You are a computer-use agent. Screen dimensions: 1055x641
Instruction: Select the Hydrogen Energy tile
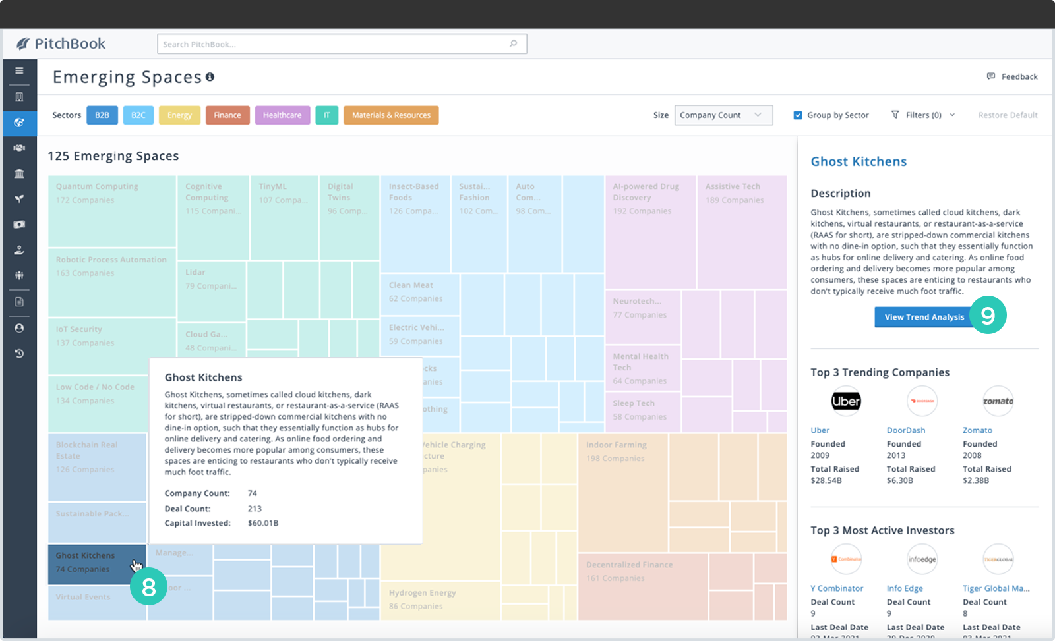tap(440, 600)
